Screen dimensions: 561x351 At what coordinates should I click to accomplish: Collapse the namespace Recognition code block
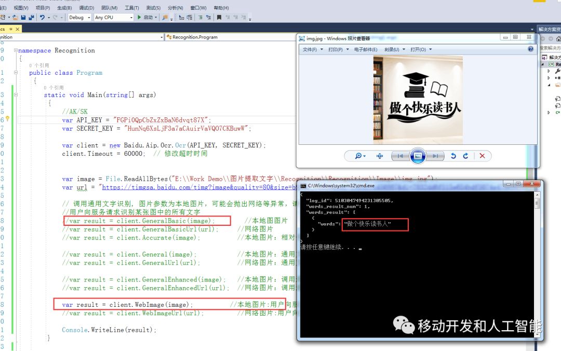(x=16, y=50)
